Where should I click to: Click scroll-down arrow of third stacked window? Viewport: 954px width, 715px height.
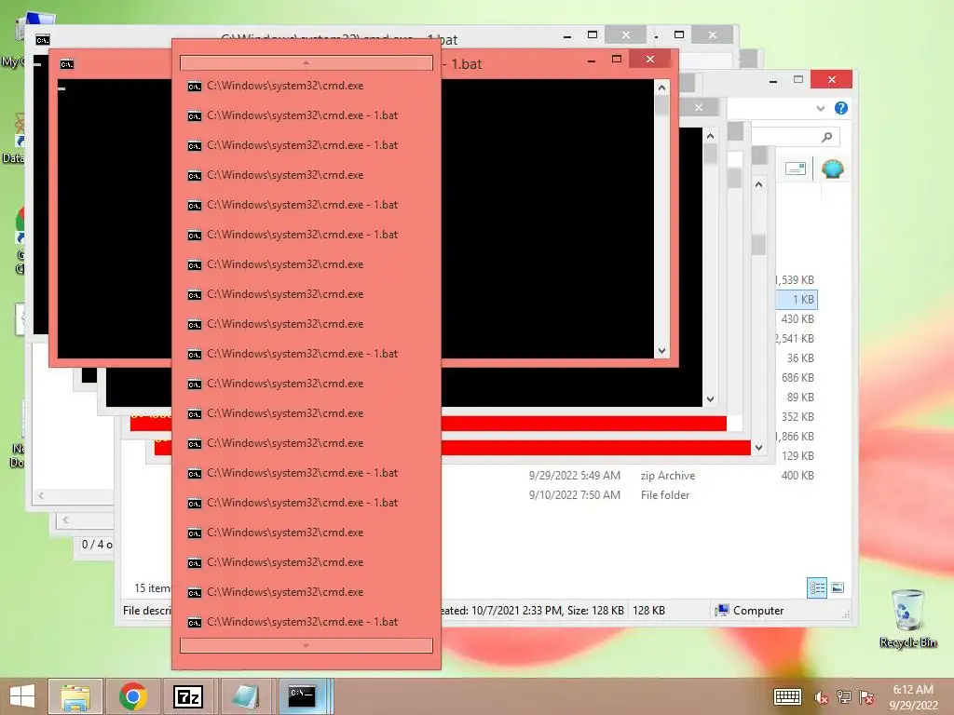point(758,448)
